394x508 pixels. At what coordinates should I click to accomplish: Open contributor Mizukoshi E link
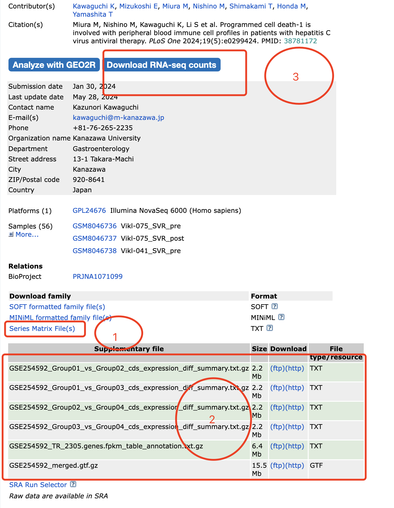click(x=139, y=6)
